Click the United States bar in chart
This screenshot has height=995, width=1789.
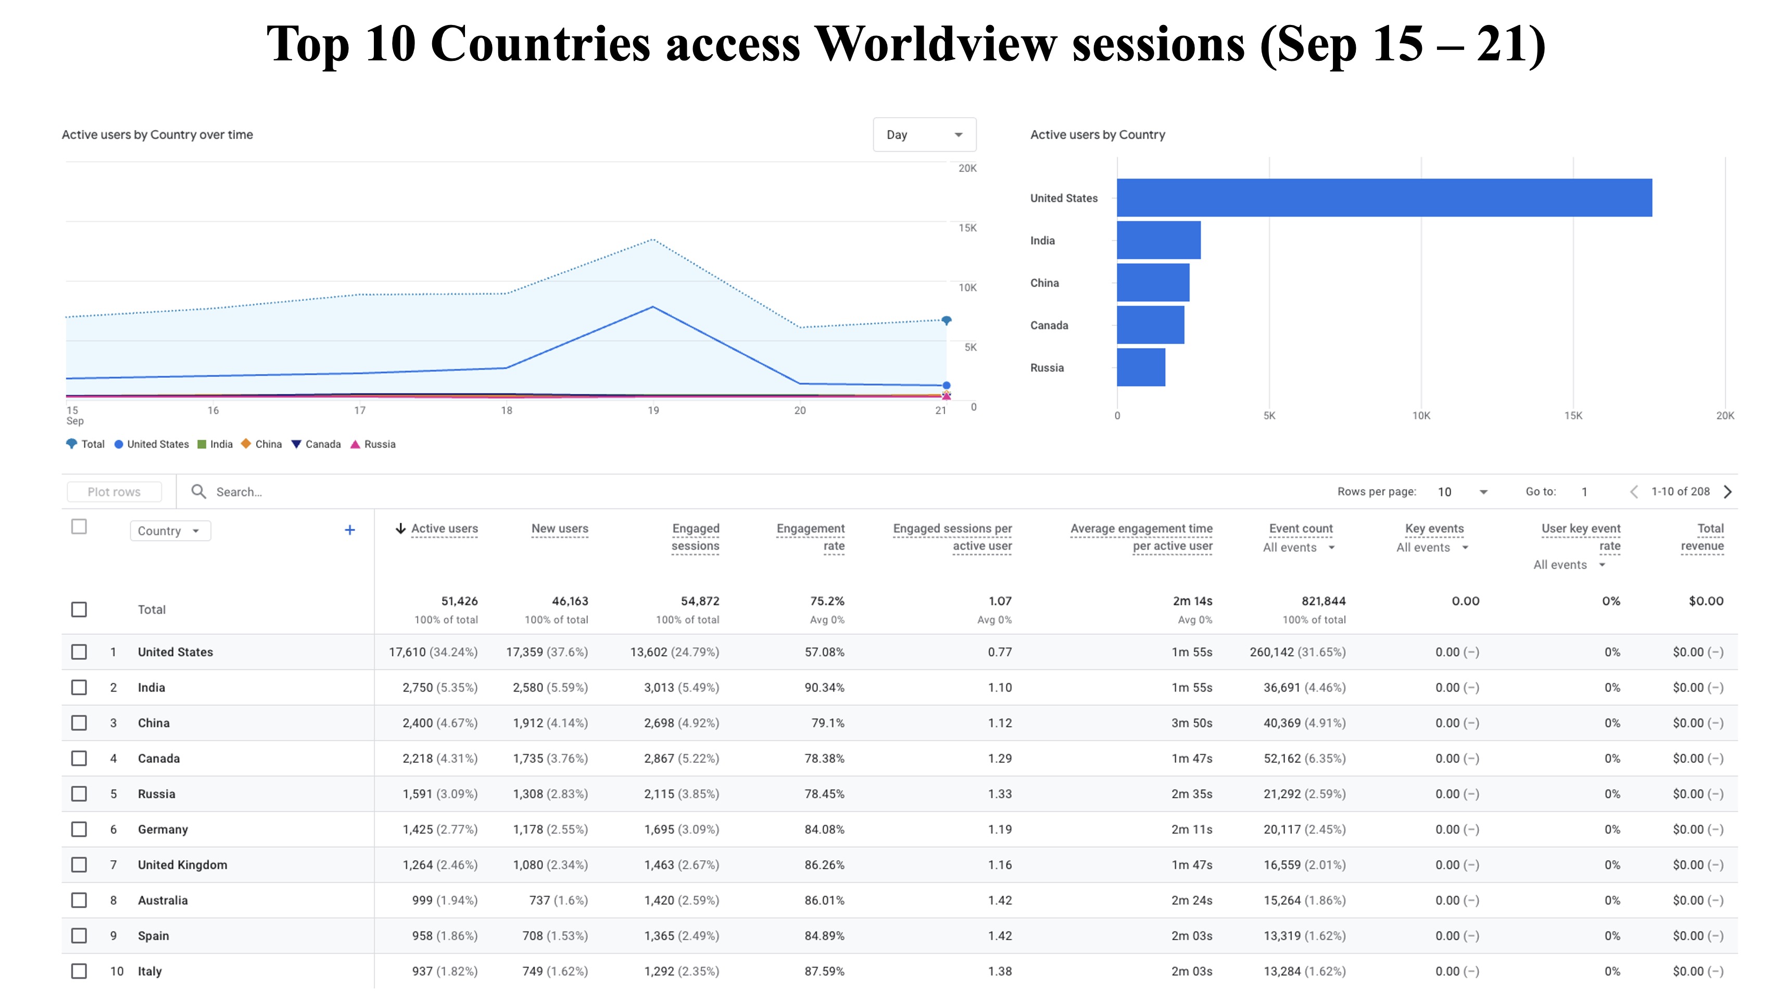1383,198
